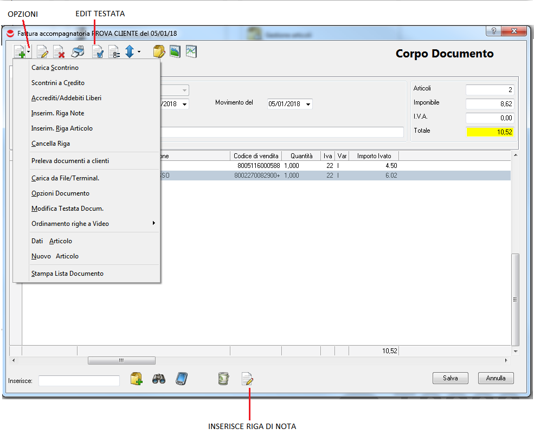Click the pencil edit document toolbar icon

pyautogui.click(x=42, y=52)
